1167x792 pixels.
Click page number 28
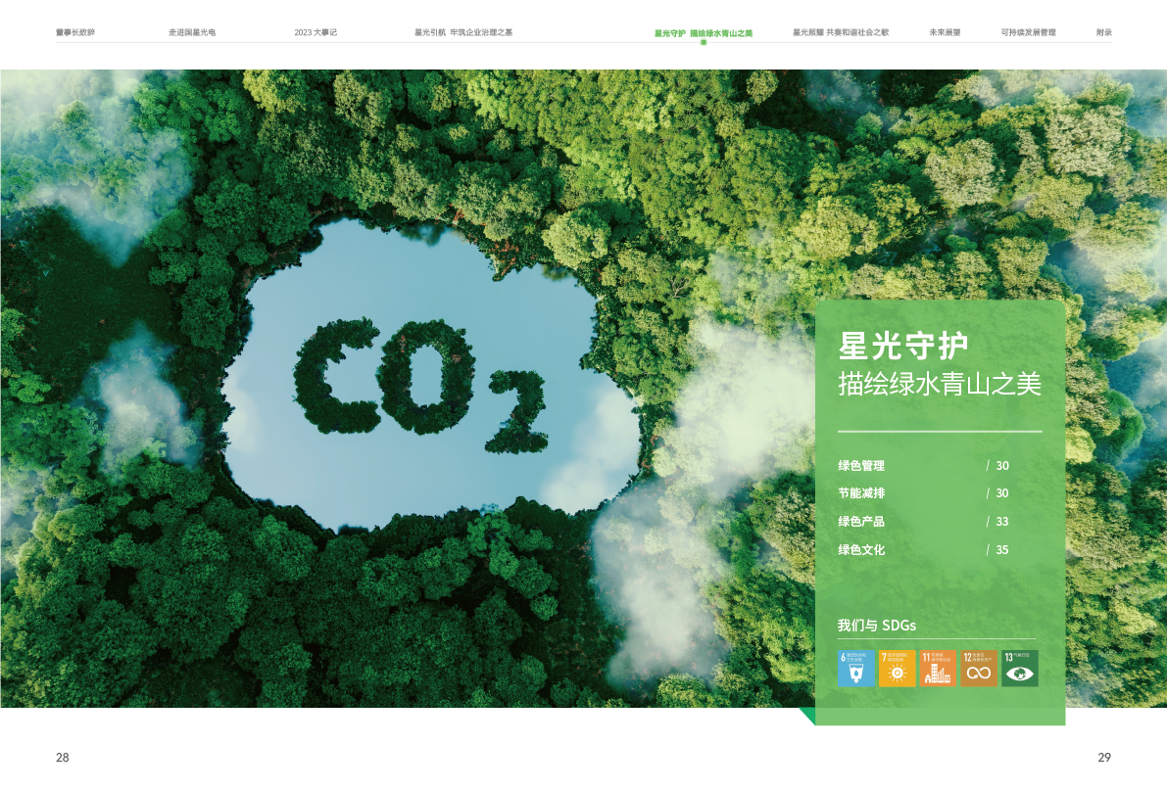(63, 758)
